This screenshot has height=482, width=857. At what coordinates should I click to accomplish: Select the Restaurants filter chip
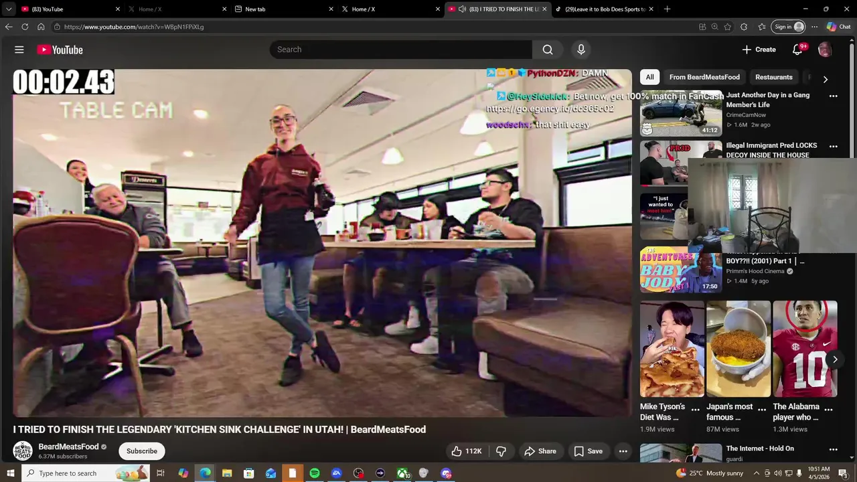pos(774,77)
